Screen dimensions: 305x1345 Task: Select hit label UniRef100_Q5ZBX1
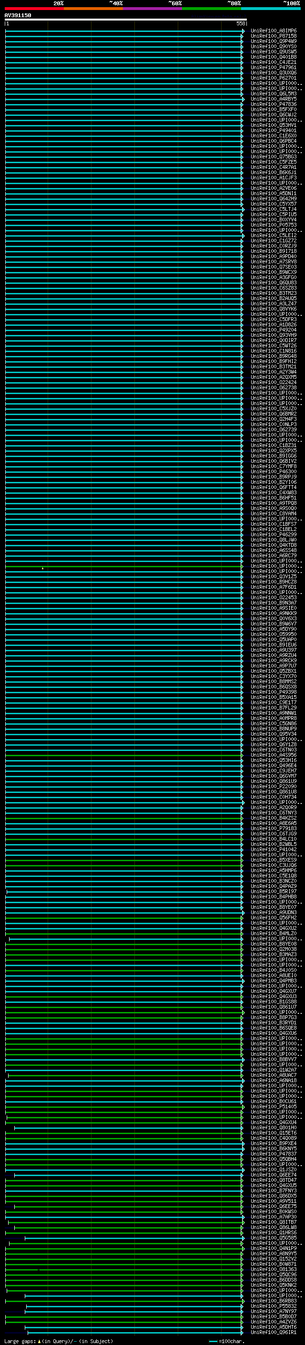click(273, 671)
